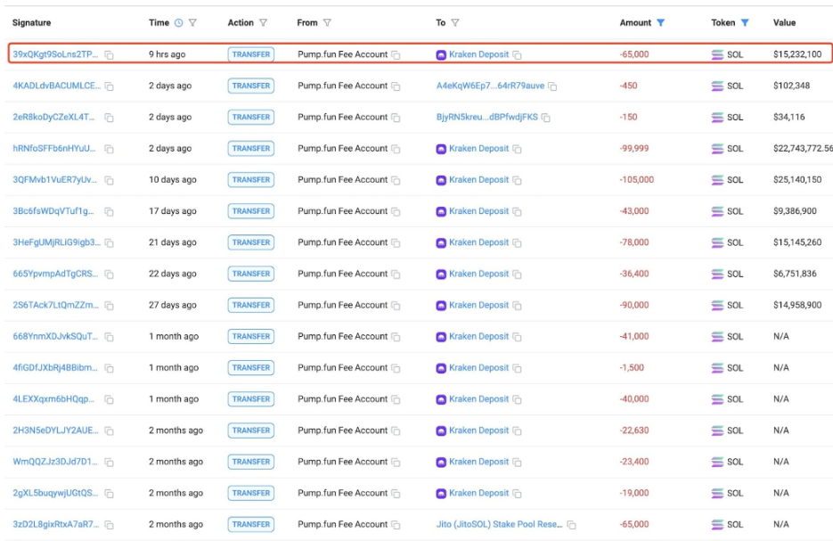Click SOL token icon in -450 row
This screenshot has width=833, height=541.
(x=717, y=86)
